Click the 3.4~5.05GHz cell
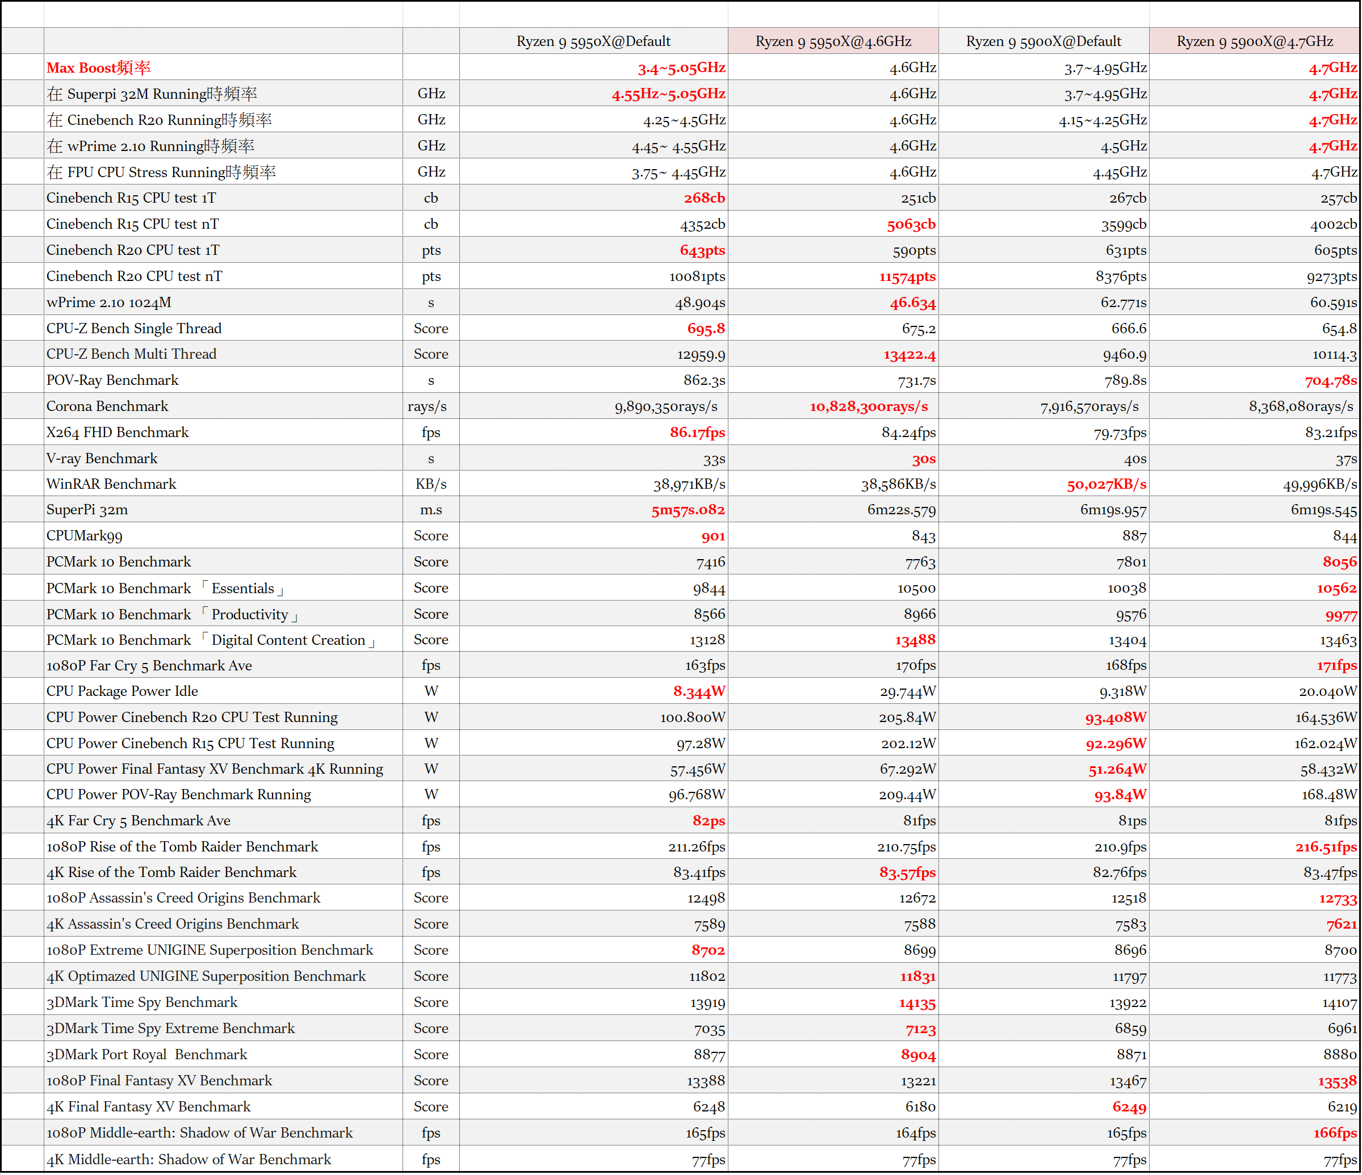The image size is (1362, 1175). coord(681,68)
